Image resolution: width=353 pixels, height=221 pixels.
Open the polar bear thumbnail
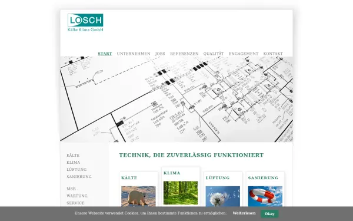[x=138, y=196]
